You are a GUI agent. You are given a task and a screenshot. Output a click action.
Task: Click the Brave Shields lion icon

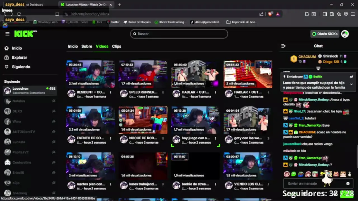[270, 14]
